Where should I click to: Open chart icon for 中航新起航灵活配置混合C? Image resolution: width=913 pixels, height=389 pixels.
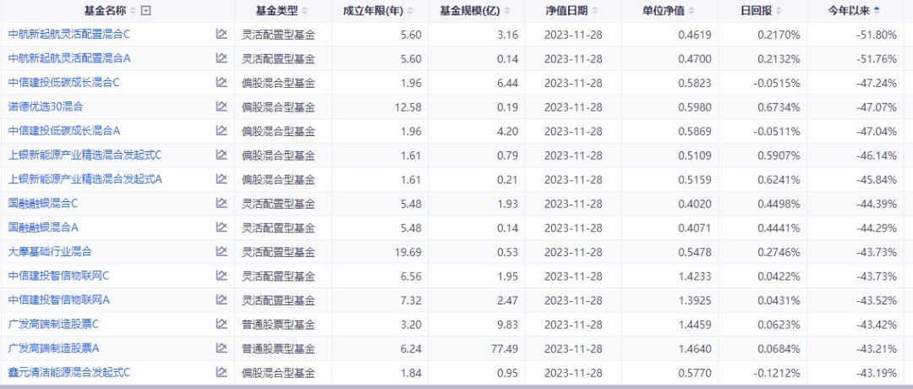point(221,35)
